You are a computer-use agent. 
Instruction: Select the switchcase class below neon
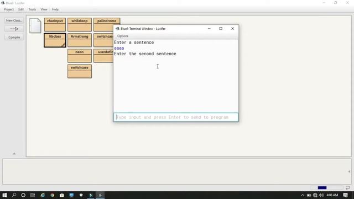tap(80, 71)
